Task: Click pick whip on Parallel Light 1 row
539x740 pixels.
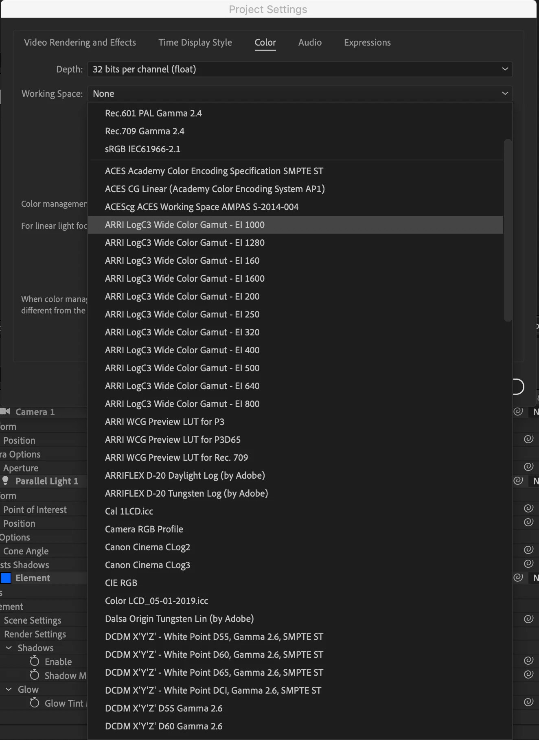Action: point(518,481)
